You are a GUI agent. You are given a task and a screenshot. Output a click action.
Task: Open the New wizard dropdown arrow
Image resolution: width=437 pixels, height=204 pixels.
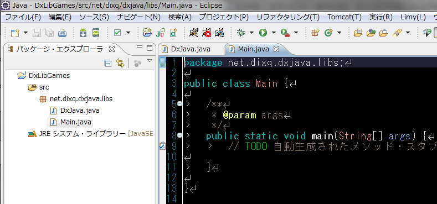point(26,33)
